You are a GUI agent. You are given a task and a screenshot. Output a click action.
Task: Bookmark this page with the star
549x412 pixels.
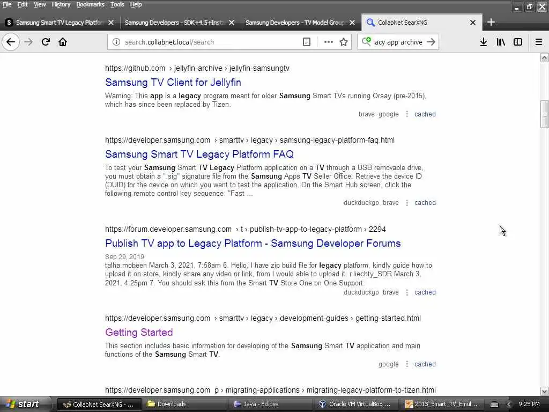click(344, 42)
